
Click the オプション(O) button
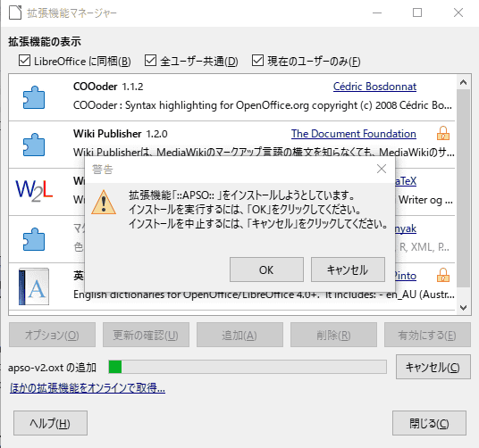[52, 335]
